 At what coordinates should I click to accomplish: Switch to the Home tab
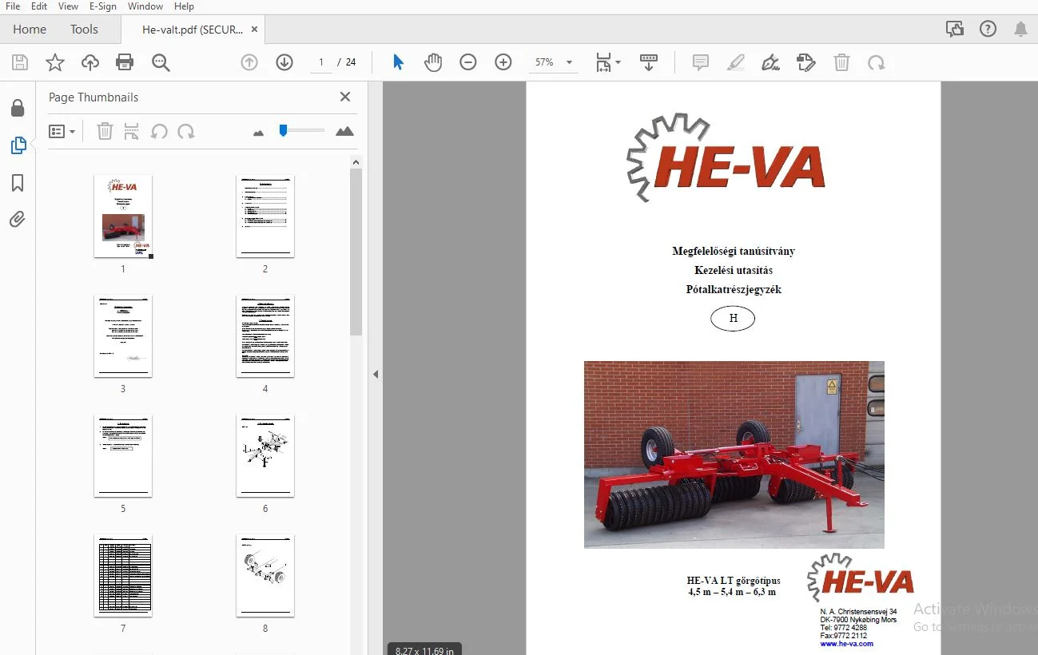click(x=30, y=30)
